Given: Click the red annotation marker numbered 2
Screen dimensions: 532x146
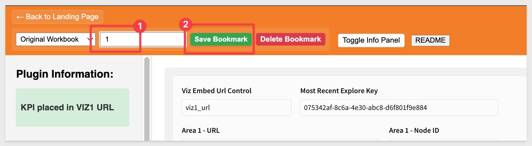Looking at the screenshot, I should [x=185, y=24].
